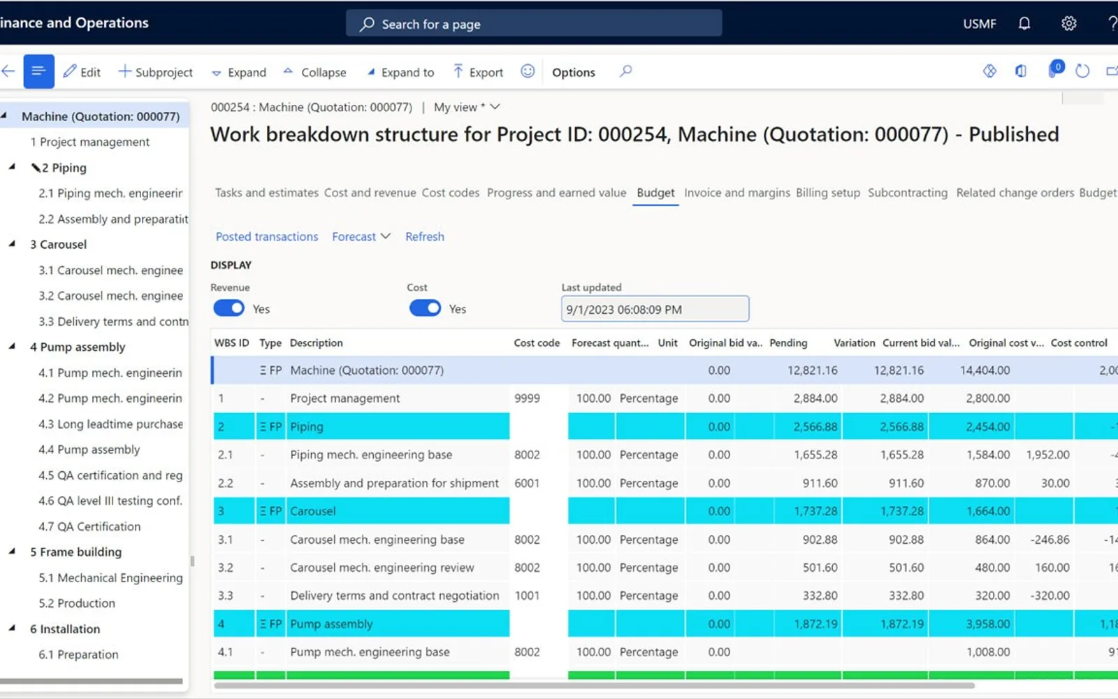The height and width of the screenshot is (699, 1118).
Task: Collapse the 4 Pump assembly tree node
Action: pyautogui.click(x=12, y=347)
